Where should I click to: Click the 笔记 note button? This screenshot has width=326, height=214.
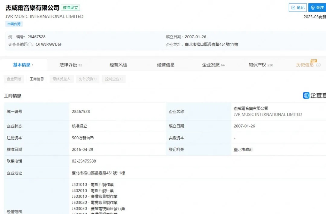click(x=298, y=8)
